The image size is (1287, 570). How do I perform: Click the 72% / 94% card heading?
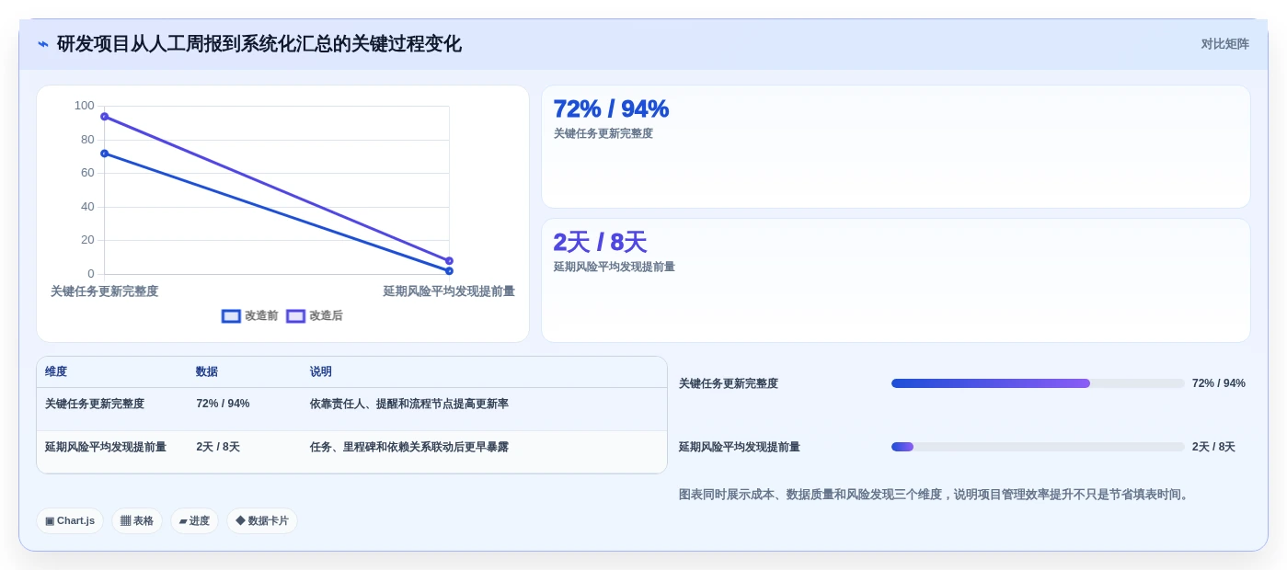point(611,108)
